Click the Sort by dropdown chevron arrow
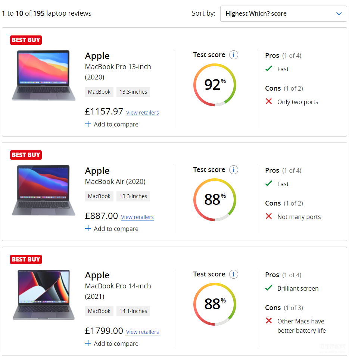 pos(339,14)
